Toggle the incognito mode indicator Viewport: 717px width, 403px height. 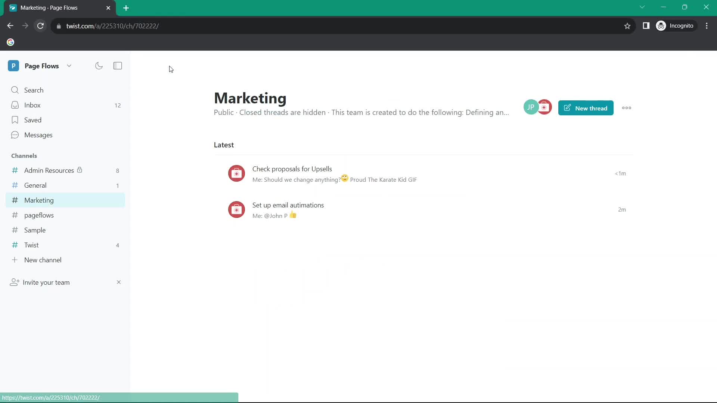[676, 26]
